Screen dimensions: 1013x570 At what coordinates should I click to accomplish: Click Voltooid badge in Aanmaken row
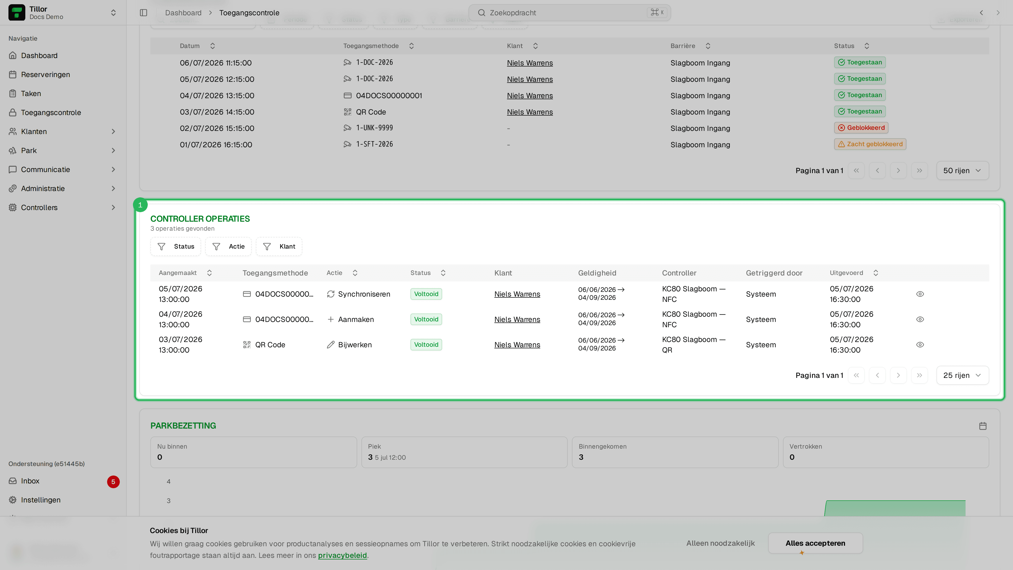point(426,319)
